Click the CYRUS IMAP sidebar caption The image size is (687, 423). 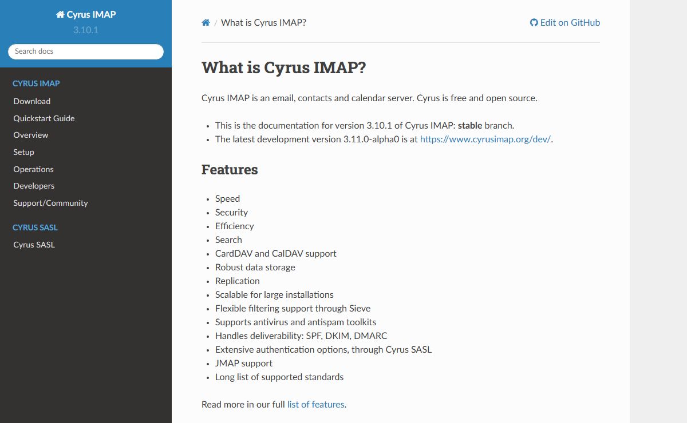[x=36, y=83]
